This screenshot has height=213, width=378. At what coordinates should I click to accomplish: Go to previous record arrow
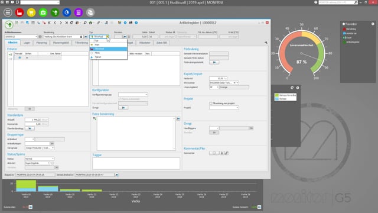pyautogui.click(x=55, y=22)
